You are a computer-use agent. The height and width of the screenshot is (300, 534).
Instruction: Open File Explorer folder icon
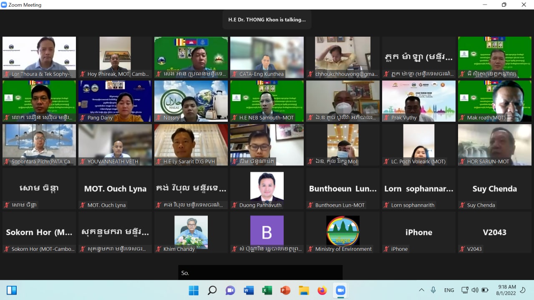[304, 290]
